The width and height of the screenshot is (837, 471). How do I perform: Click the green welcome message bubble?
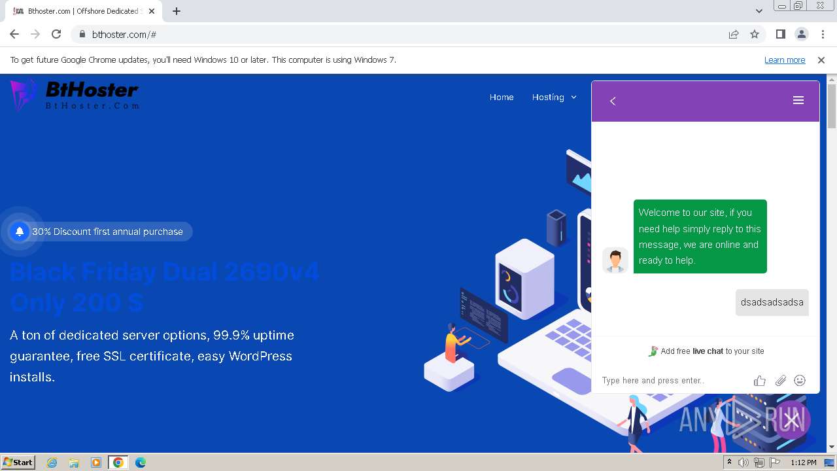(x=700, y=236)
